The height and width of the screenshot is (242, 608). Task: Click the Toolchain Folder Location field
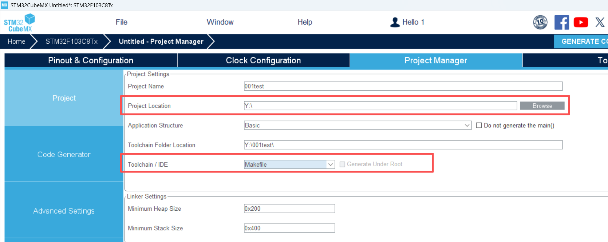[x=403, y=145]
